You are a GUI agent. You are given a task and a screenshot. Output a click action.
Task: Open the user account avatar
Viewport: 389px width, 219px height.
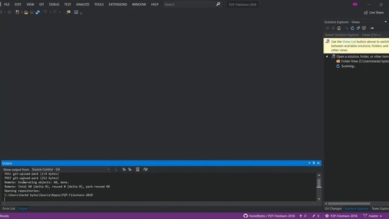click(355, 4)
